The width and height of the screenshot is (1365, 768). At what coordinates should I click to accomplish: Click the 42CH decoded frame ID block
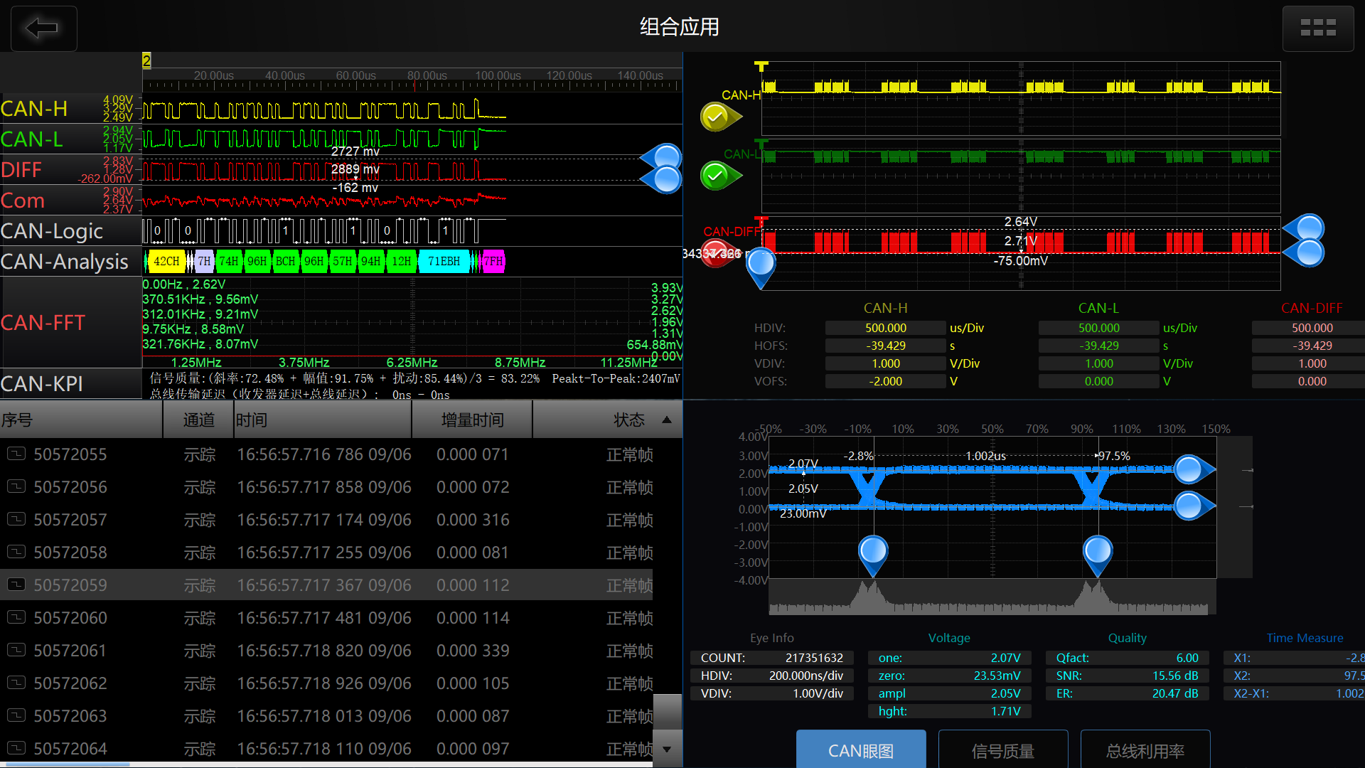[x=166, y=262]
